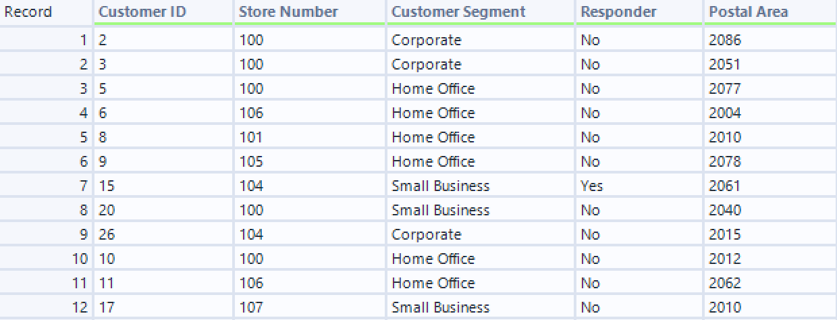The width and height of the screenshot is (837, 320).
Task: Select the Responder column header
Action: [618, 12]
